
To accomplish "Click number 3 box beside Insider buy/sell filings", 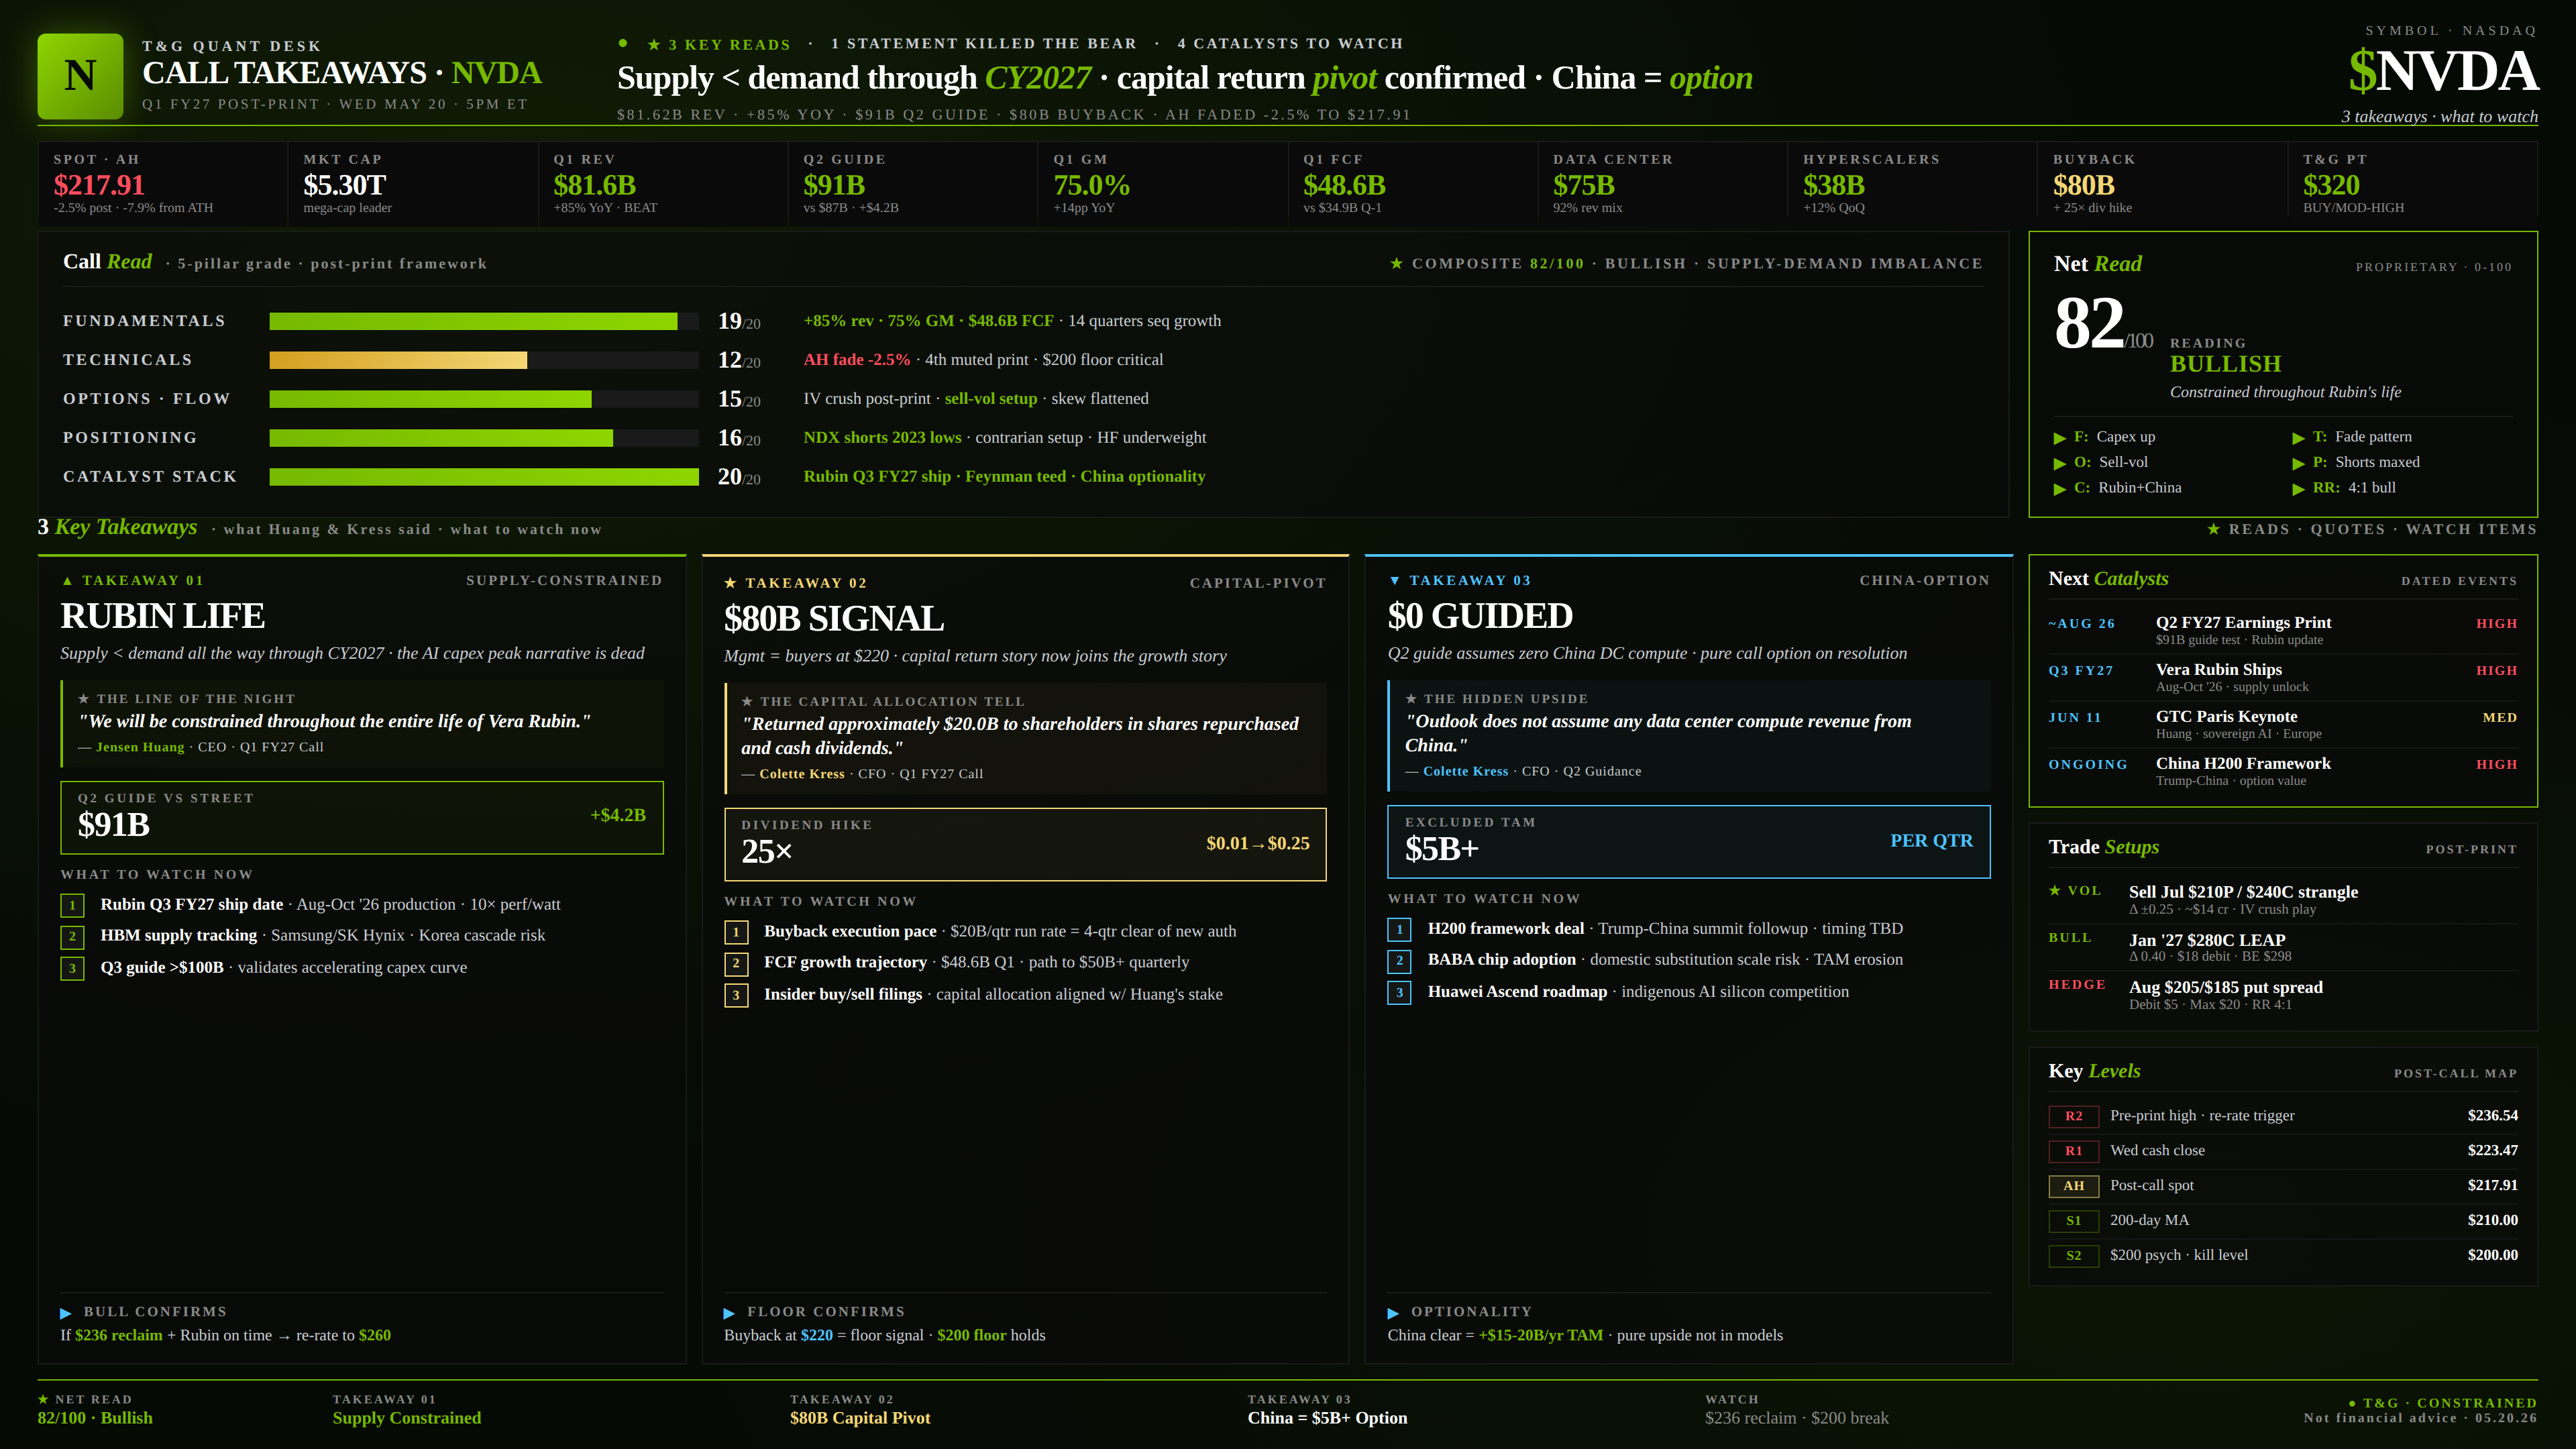I will (x=736, y=995).
